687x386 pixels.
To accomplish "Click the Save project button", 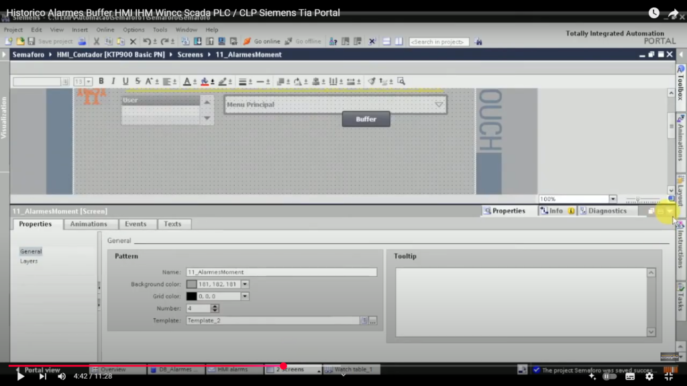I will (x=50, y=42).
